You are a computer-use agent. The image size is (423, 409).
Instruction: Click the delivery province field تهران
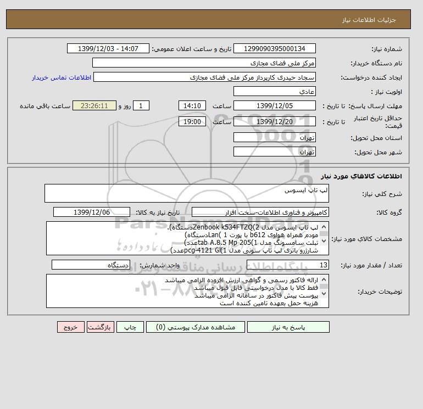click(274, 137)
